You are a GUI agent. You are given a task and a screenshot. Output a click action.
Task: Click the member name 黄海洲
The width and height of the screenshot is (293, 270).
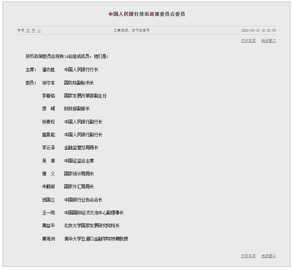pos(49,239)
